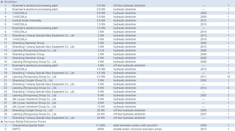Click the 3.2 M capacity value
Screen dimensions: 235x131
tap(101, 50)
